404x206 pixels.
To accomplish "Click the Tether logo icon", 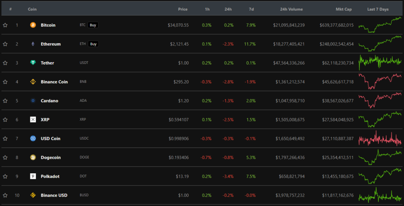I will tap(33, 63).
